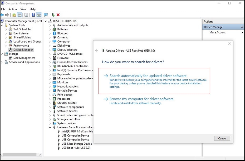Click the back arrow in Update Drivers dialog
The image size is (245, 161).
[x=97, y=51]
